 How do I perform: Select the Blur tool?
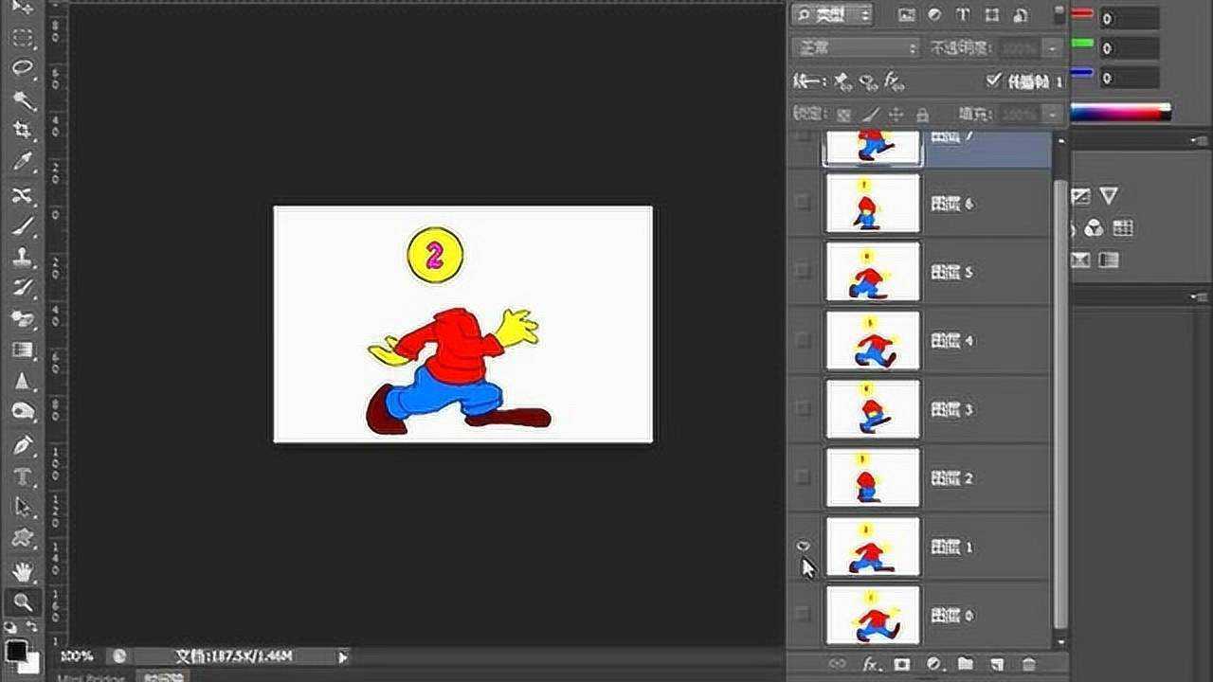pyautogui.click(x=23, y=382)
